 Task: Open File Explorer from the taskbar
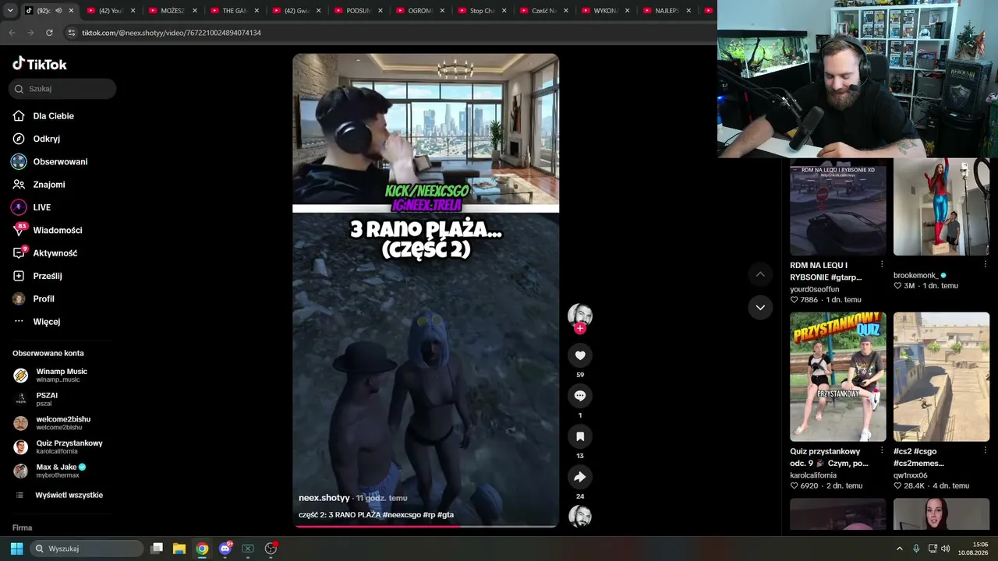179,549
